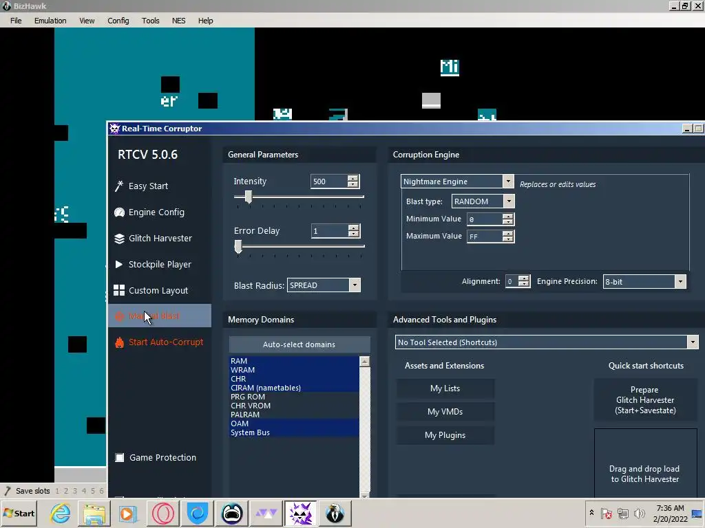The image size is (705, 528).
Task: Click the Easy Start wand icon
Action: [x=118, y=186]
